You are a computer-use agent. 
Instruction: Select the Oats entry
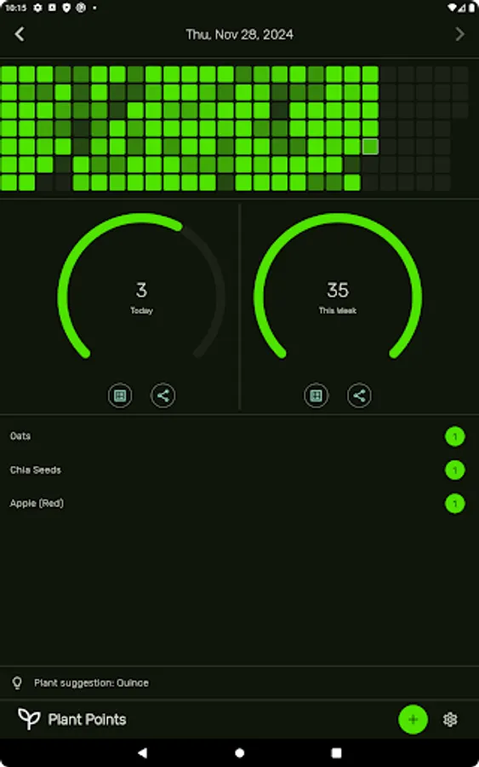(x=239, y=435)
